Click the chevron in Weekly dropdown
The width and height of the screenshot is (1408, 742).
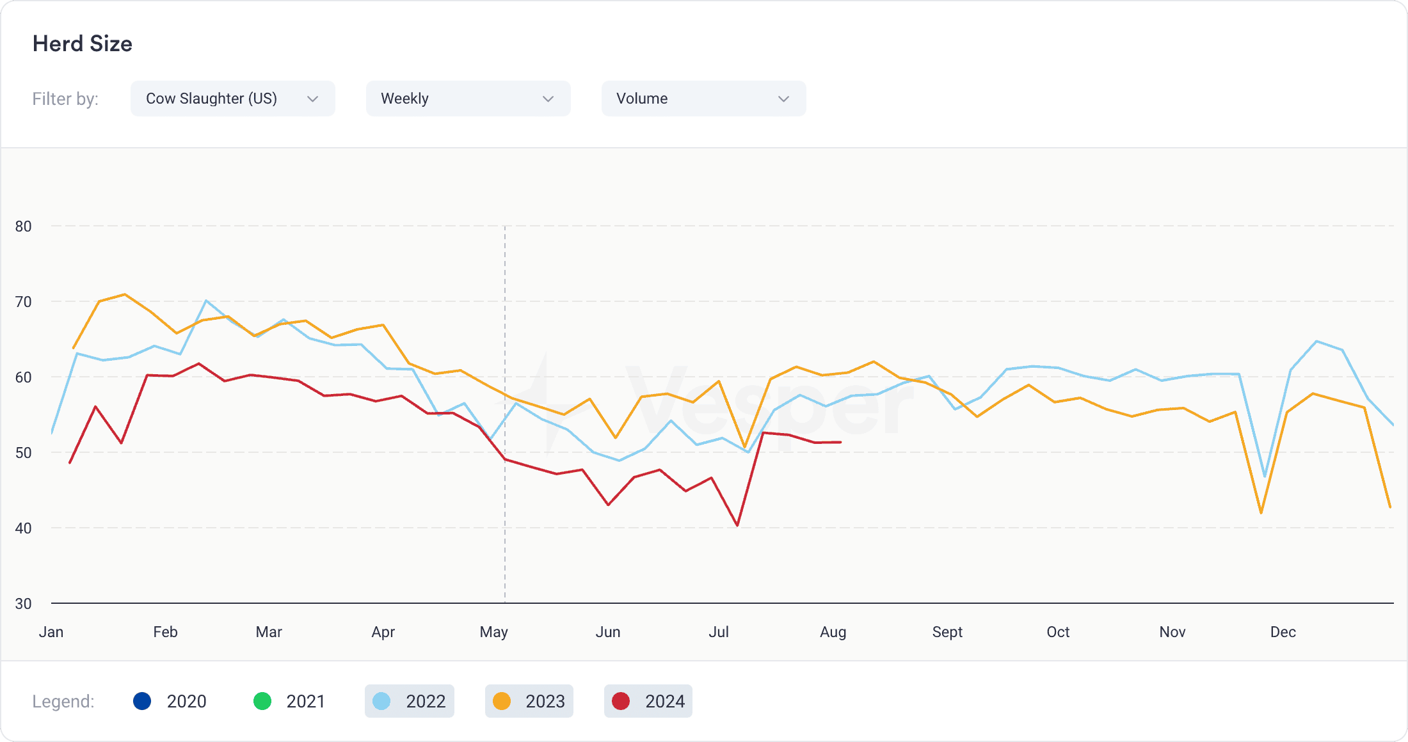point(548,99)
